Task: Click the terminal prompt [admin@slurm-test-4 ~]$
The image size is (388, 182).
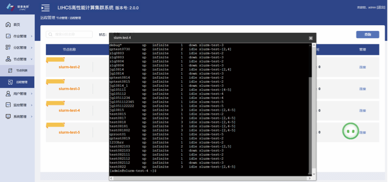Action: pos(133,171)
